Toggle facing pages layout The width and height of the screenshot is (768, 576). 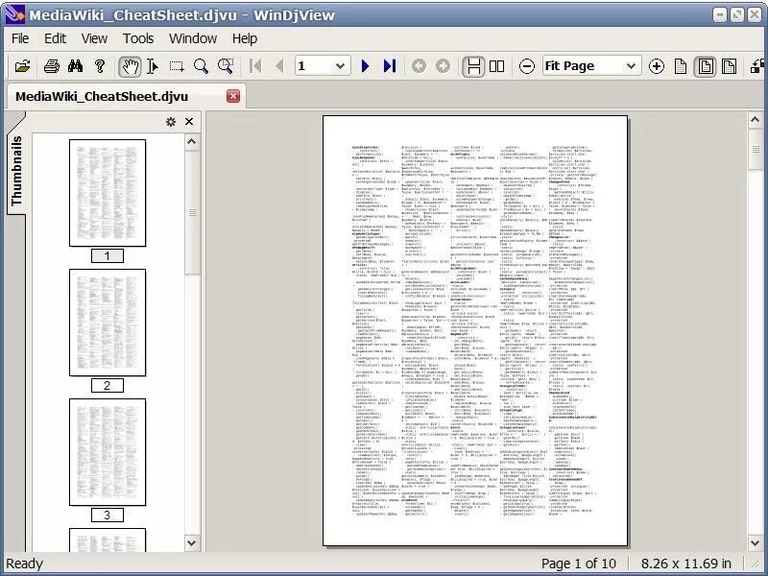(496, 66)
